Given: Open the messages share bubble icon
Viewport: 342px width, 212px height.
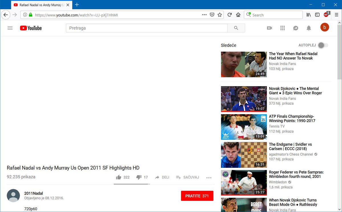Looking at the screenshot, I should coord(296,28).
